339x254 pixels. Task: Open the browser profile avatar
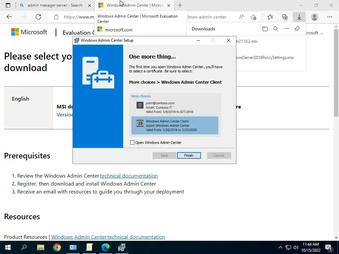point(315,17)
